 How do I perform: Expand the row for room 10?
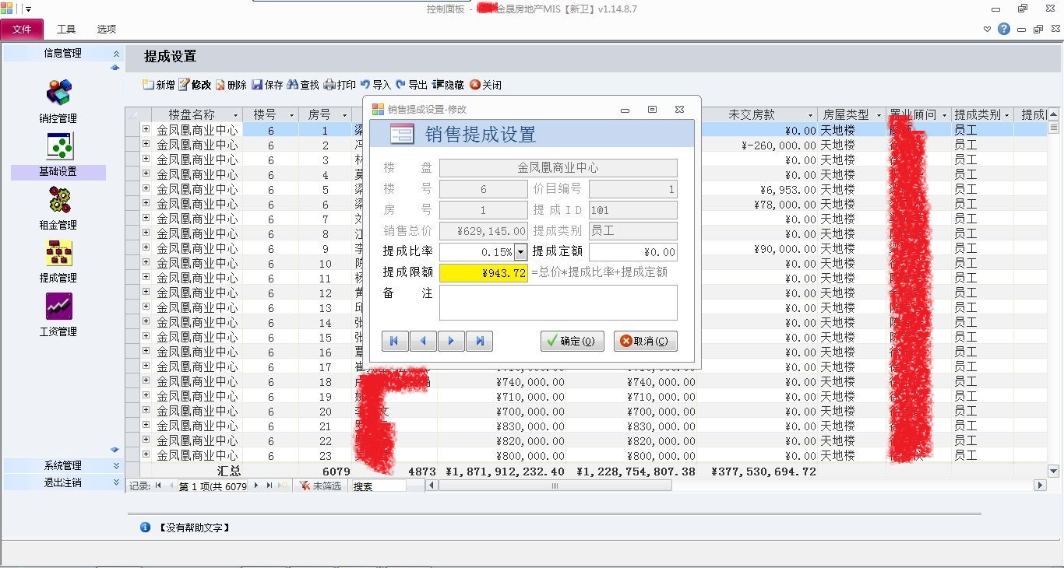click(146, 262)
